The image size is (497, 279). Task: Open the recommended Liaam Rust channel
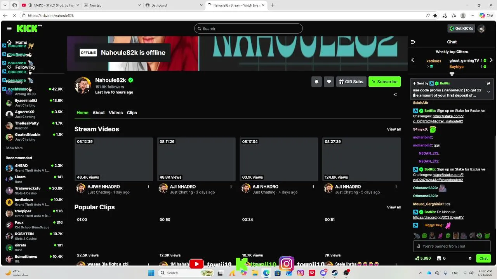[34, 179]
